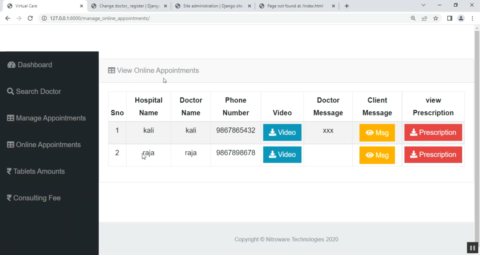The height and width of the screenshot is (255, 480).
Task: Reload the page with refresh icon
Action: [30, 19]
